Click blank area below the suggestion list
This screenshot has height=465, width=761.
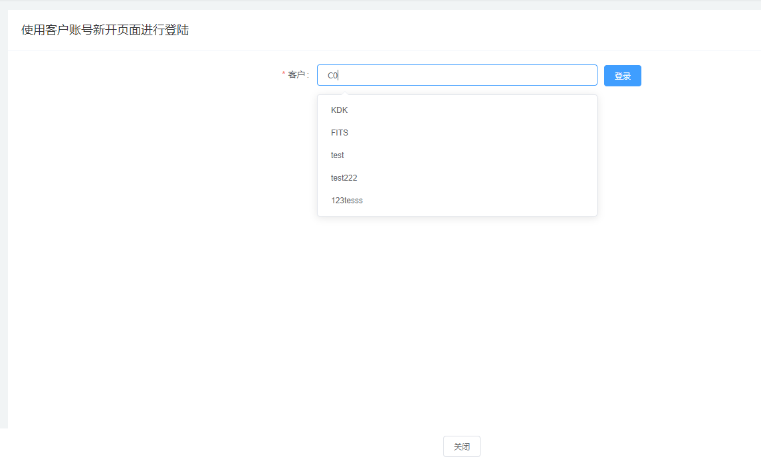point(457,299)
